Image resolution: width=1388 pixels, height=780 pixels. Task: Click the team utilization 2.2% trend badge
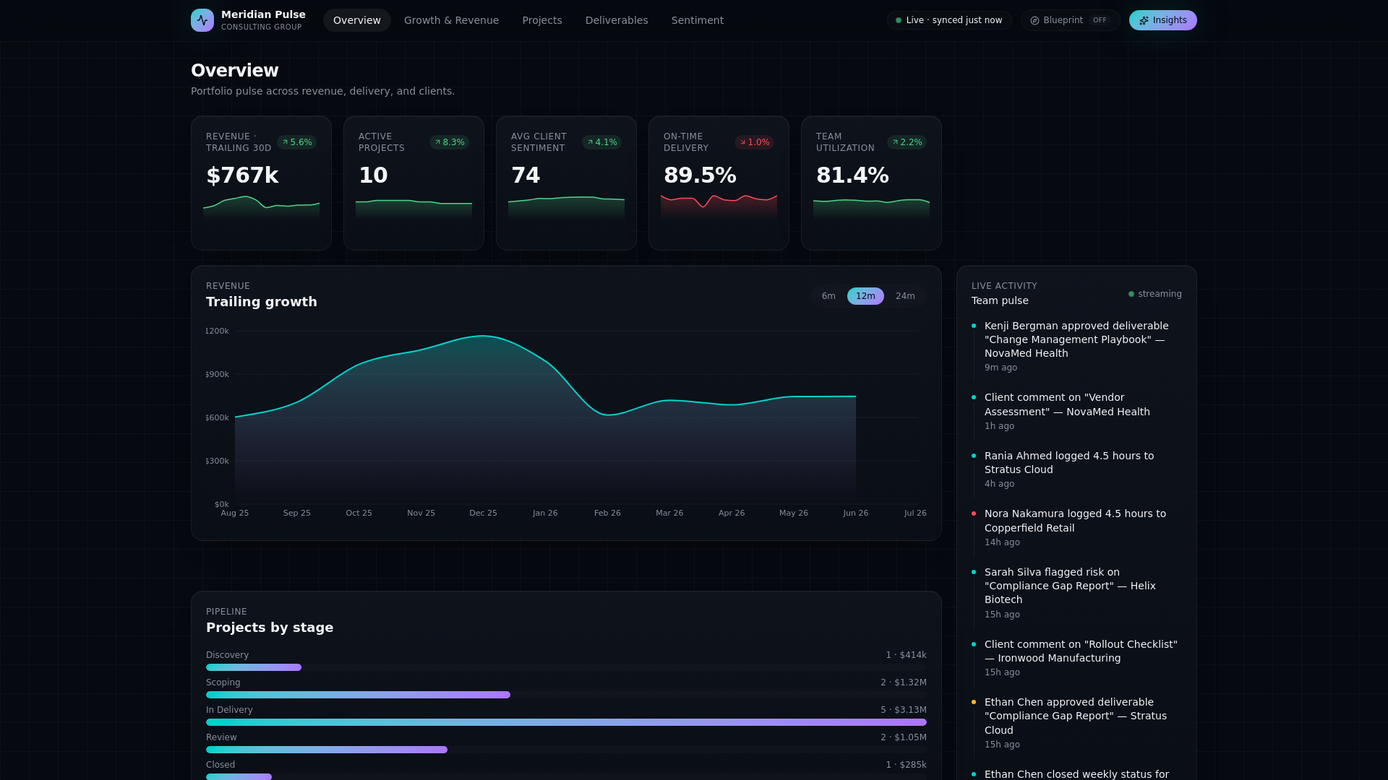tap(907, 142)
